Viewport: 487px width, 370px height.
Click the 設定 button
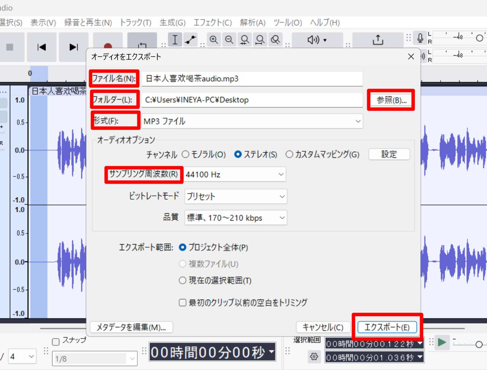[389, 154]
